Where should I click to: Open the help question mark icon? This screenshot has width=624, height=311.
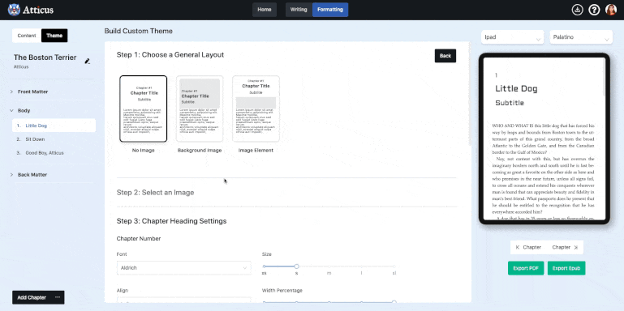coord(594,10)
